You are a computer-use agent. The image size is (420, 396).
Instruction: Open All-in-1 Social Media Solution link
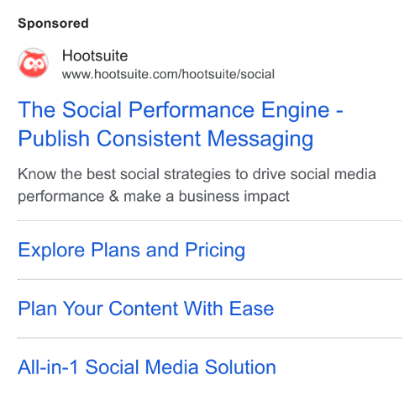click(x=147, y=367)
